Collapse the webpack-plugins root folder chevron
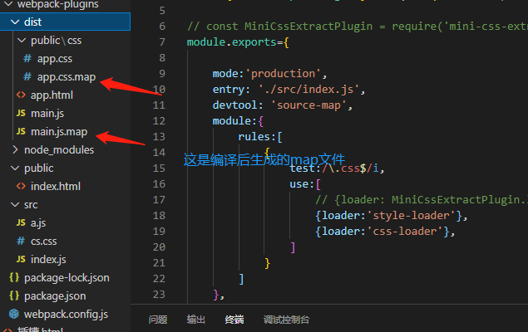This screenshot has height=332, width=528. (x=7, y=4)
